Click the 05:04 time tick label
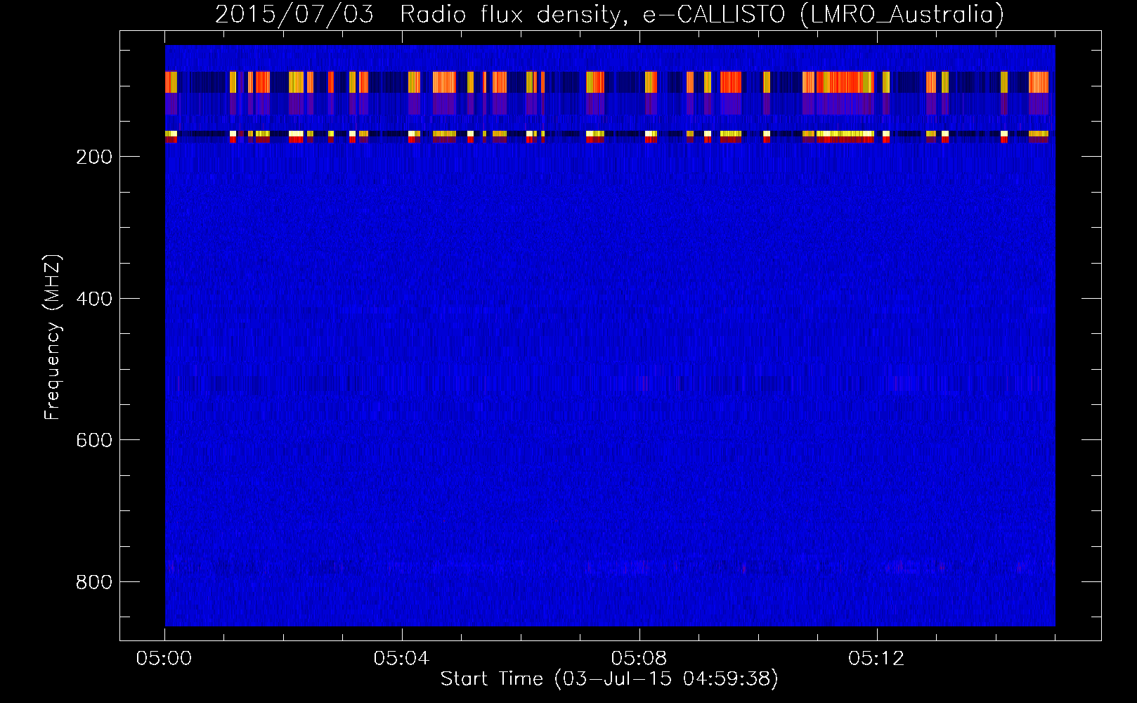The width and height of the screenshot is (1137, 703). (402, 659)
